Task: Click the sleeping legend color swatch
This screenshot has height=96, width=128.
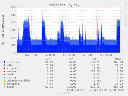Action: 4,62
